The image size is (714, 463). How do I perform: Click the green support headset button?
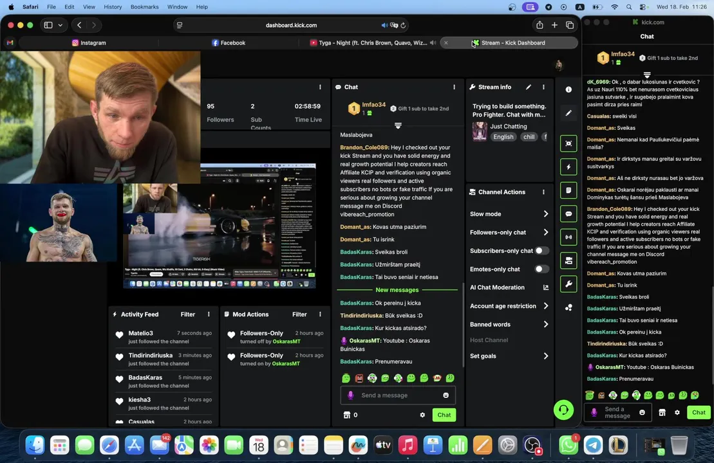(563, 410)
